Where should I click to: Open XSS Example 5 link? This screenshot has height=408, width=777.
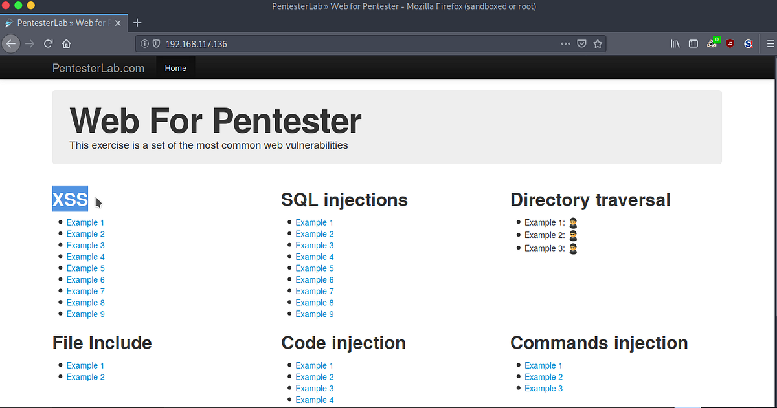85,268
